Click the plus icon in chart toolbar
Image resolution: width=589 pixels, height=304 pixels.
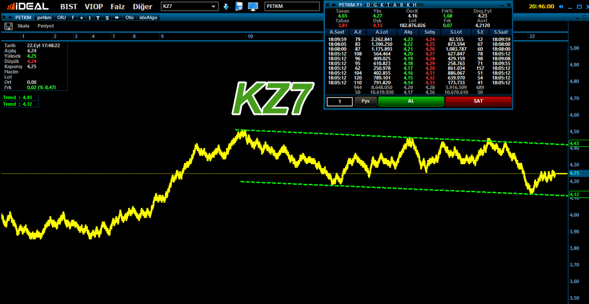point(81,17)
